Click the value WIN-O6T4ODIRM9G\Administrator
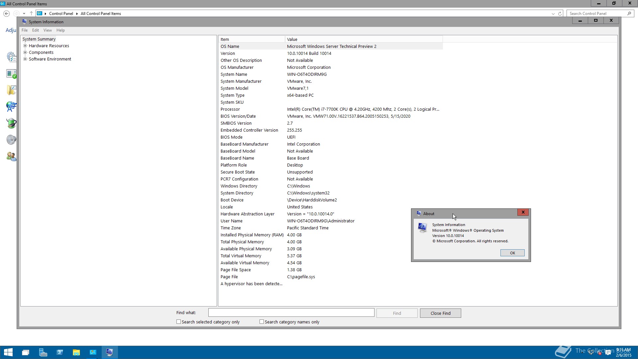 click(x=321, y=221)
